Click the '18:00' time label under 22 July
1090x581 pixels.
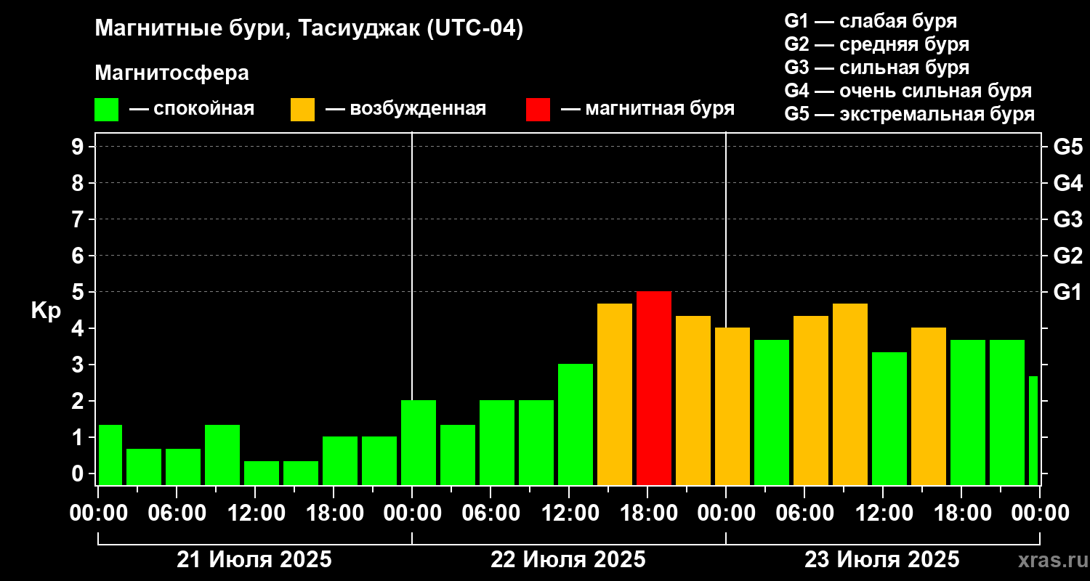(647, 513)
